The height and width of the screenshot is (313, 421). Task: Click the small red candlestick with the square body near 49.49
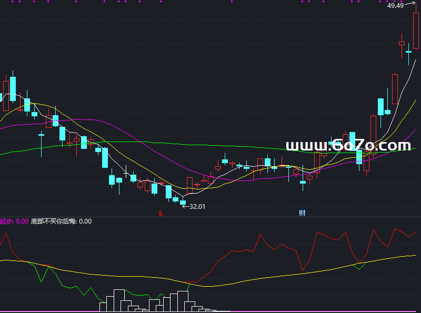click(x=402, y=43)
